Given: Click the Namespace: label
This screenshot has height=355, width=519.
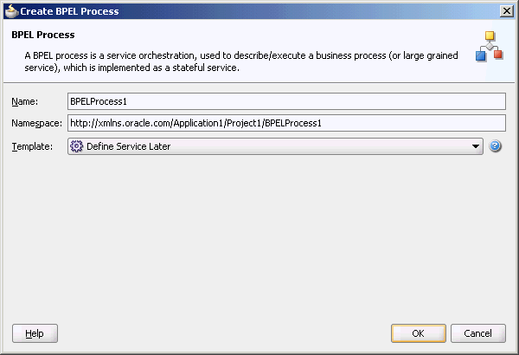Looking at the screenshot, I should 36,123.
